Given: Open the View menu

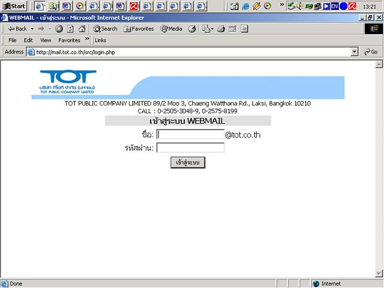Looking at the screenshot, I should tap(46, 40).
